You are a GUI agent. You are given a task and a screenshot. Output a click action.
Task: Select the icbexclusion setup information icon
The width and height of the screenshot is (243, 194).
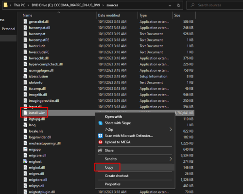25,77
